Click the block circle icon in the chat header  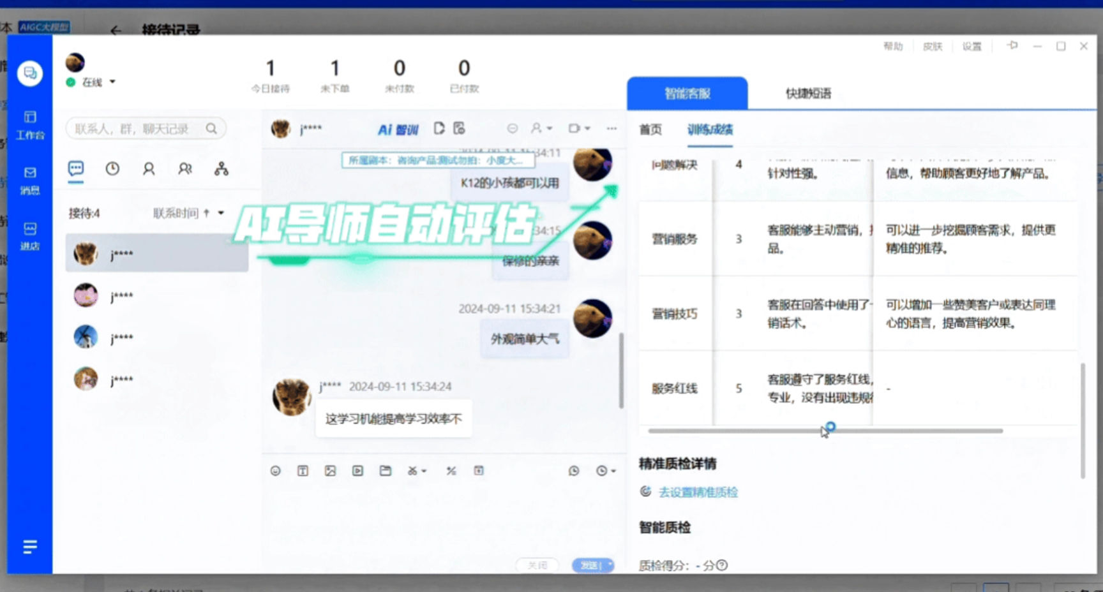tap(512, 128)
